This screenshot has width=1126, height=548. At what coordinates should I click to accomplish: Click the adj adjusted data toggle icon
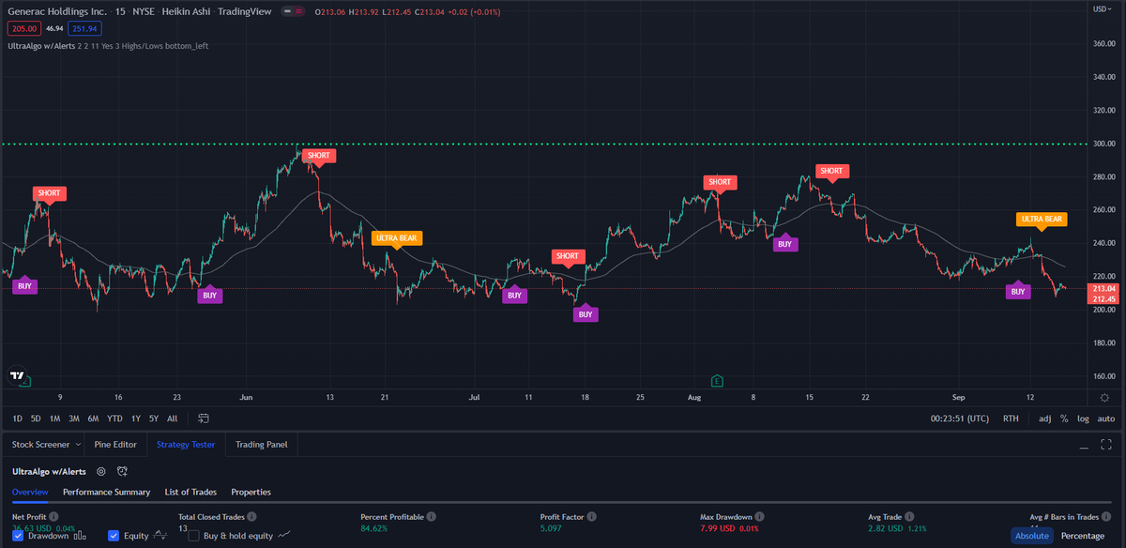point(1045,419)
